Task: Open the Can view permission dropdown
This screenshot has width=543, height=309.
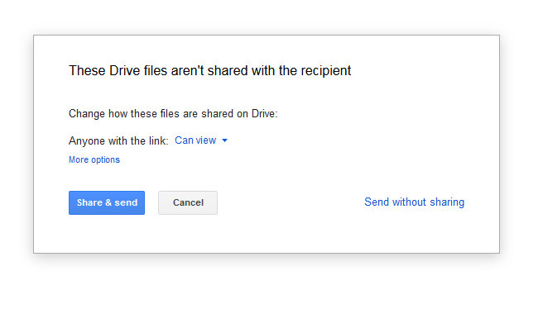Action: tap(201, 140)
